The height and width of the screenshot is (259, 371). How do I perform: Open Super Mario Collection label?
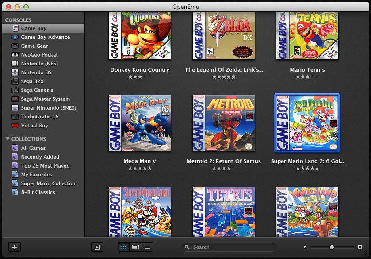point(49,183)
